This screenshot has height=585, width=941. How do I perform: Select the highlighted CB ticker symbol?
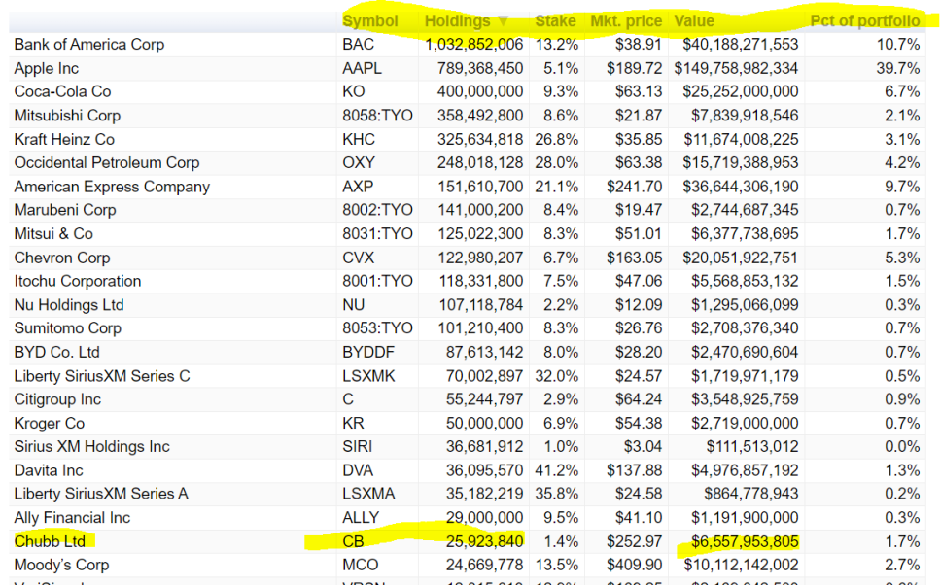tap(354, 541)
